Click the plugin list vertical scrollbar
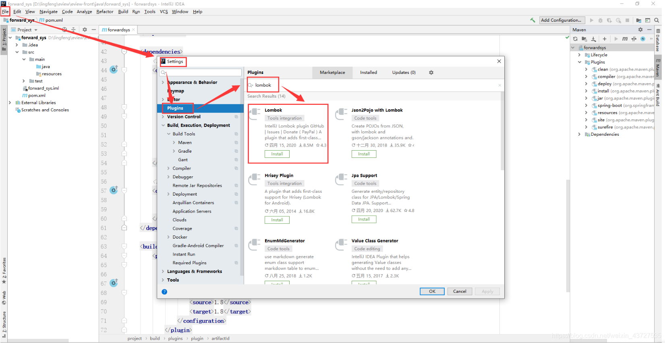 [x=502, y=131]
